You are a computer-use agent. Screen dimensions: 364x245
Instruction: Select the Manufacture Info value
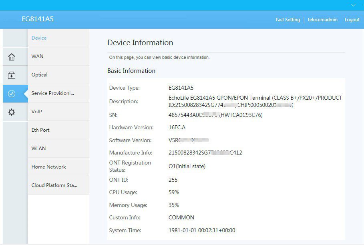coord(205,153)
